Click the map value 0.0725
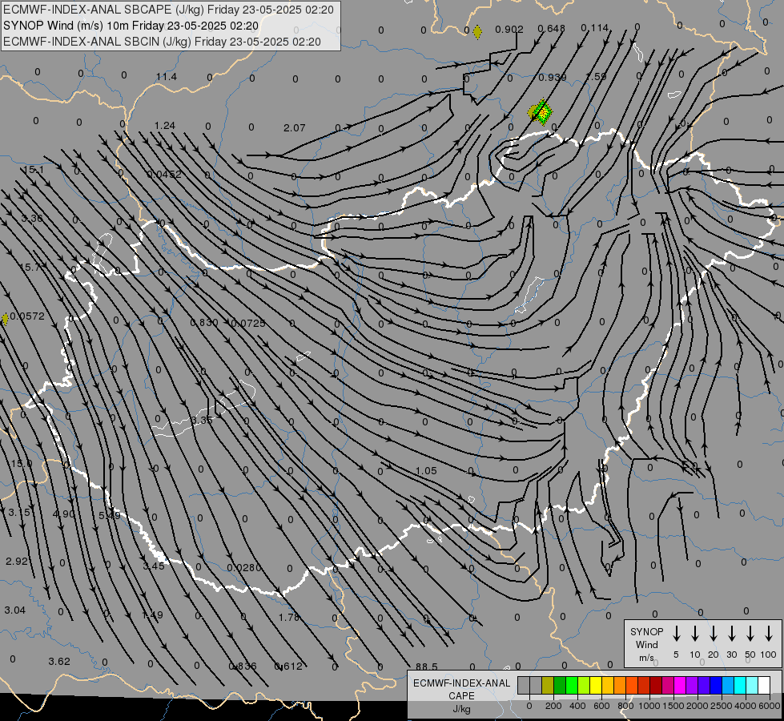Viewport: 784px width, 721px height. tap(248, 323)
